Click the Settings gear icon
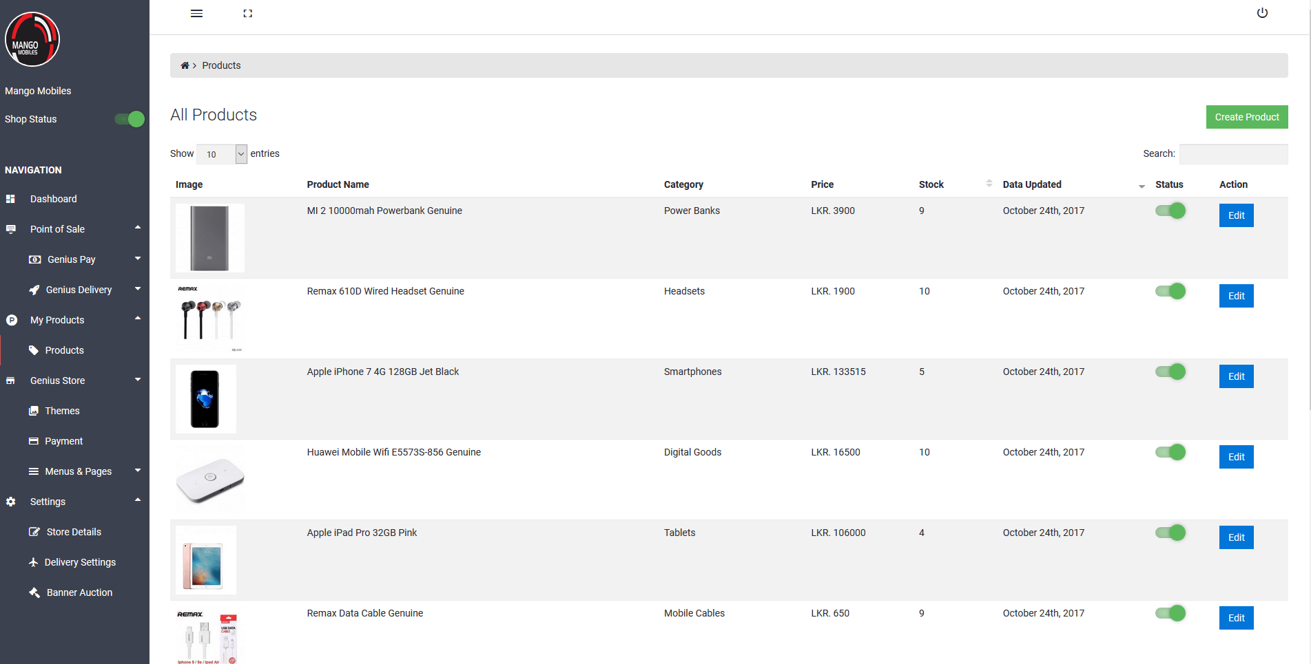 [10, 502]
